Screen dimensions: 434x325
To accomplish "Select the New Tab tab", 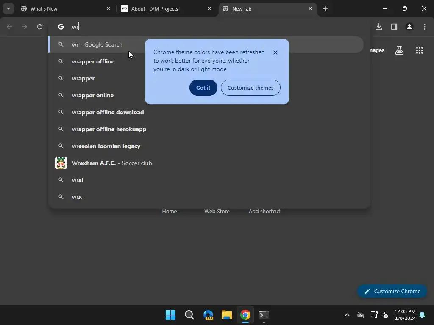I will tap(267, 8).
